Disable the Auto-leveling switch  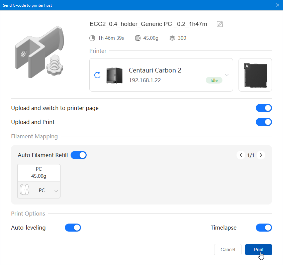pyautogui.click(x=73, y=228)
